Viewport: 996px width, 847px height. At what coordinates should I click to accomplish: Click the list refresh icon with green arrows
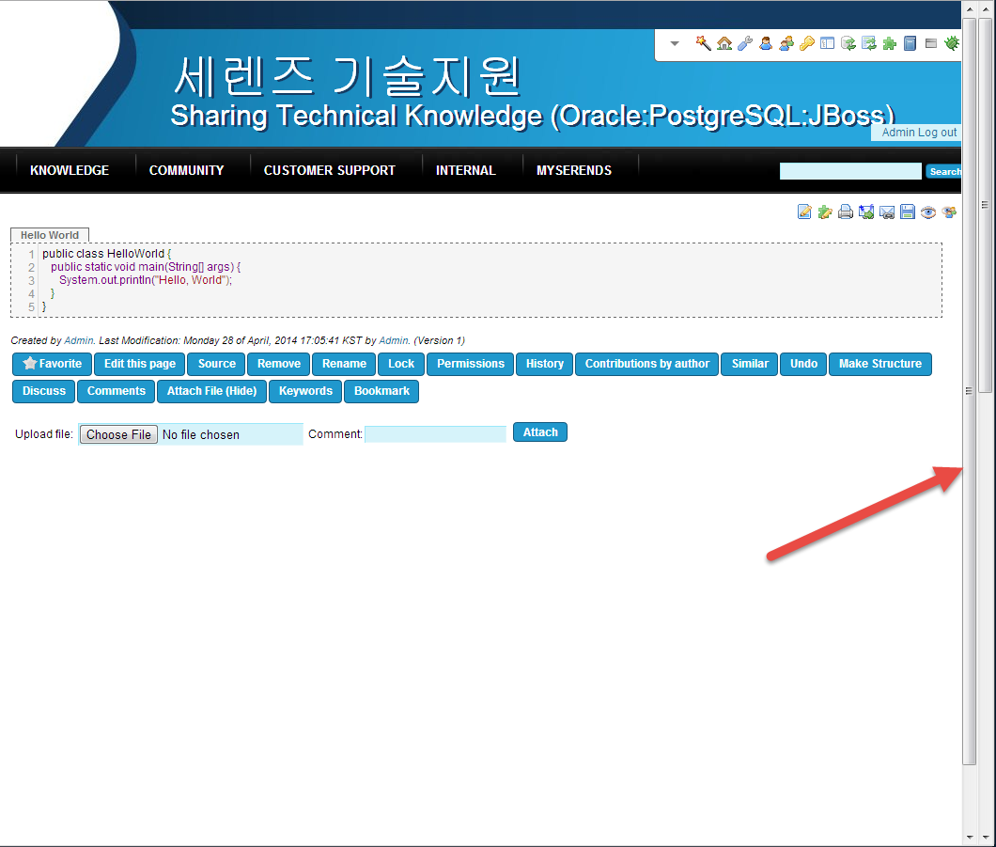pos(869,43)
